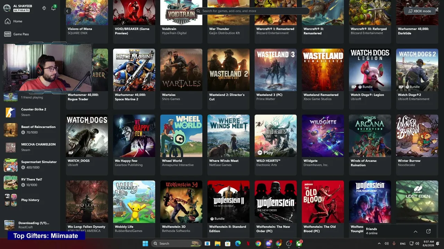The height and width of the screenshot is (249, 444).
Task: Open the Wolfenstein: The New Order cover
Action: tap(275, 202)
